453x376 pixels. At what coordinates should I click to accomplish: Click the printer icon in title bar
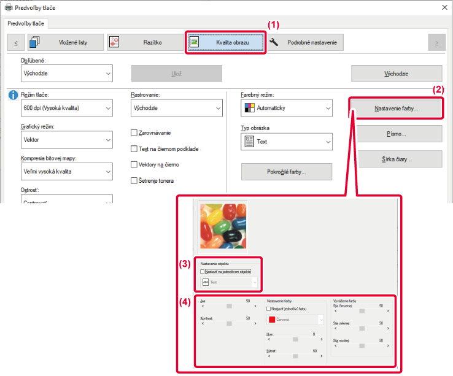click(7, 7)
